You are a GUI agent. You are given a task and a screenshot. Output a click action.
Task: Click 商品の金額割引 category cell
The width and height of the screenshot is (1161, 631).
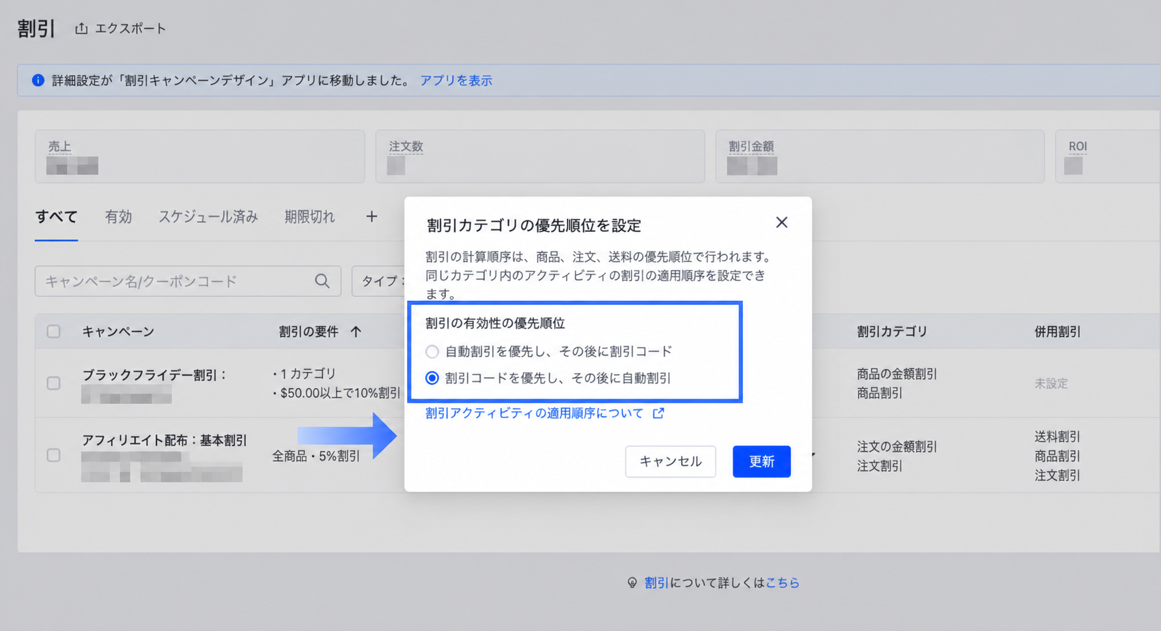897,374
